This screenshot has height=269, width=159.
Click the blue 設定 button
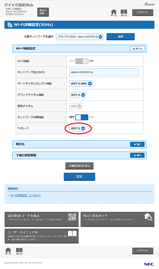tap(79, 177)
